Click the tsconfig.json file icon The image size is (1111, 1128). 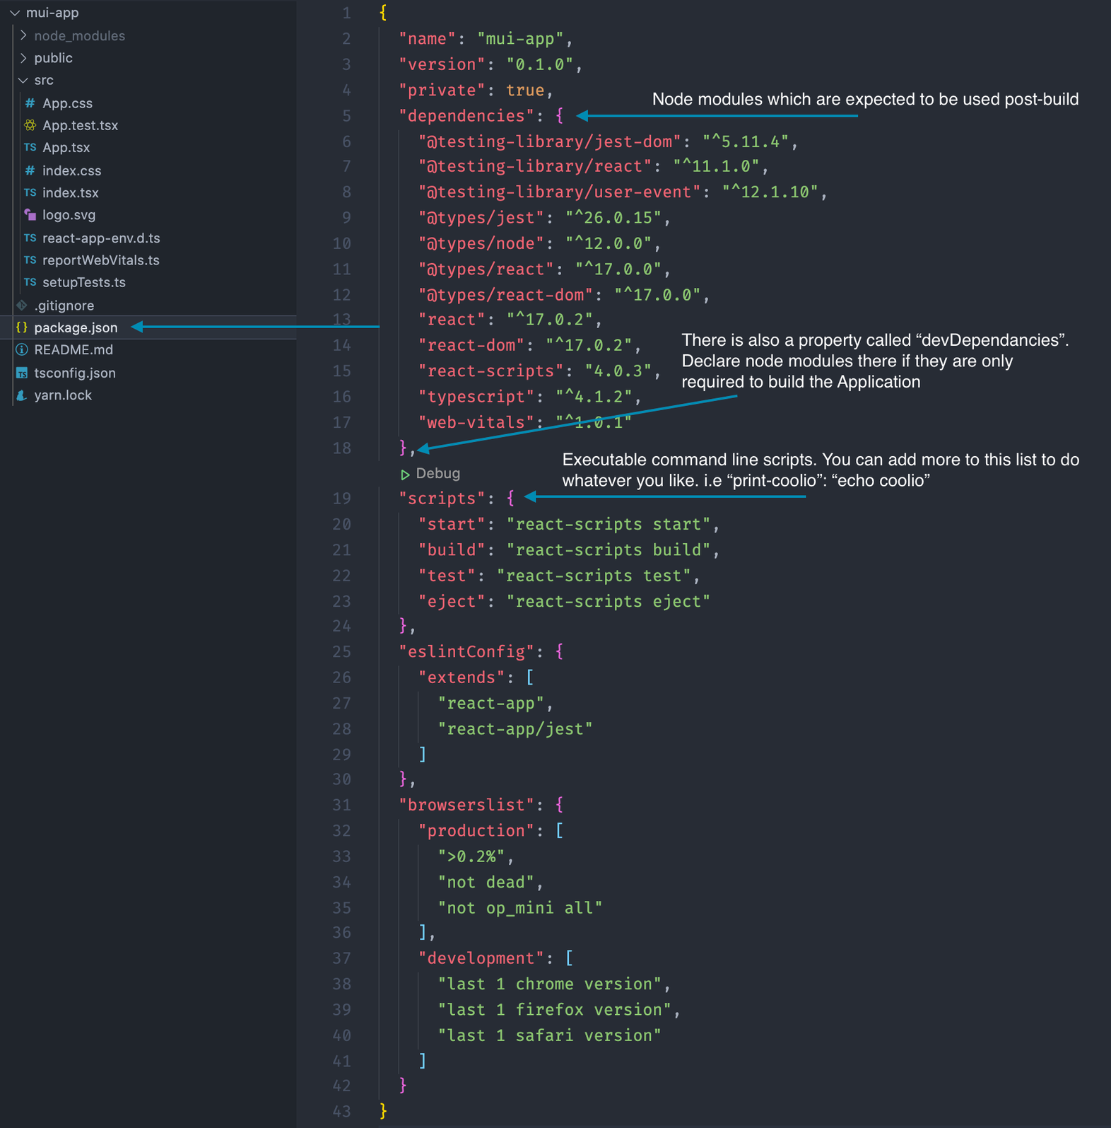22,373
